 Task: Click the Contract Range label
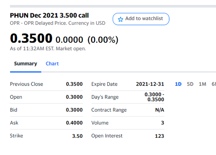[x=109, y=110]
